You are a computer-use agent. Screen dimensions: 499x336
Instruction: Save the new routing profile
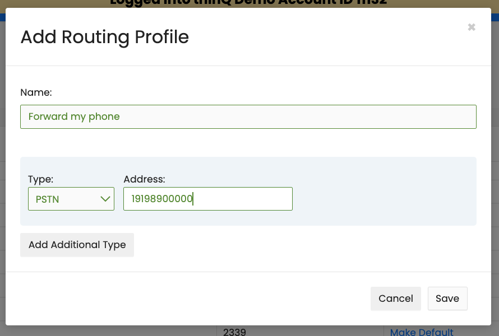point(447,298)
